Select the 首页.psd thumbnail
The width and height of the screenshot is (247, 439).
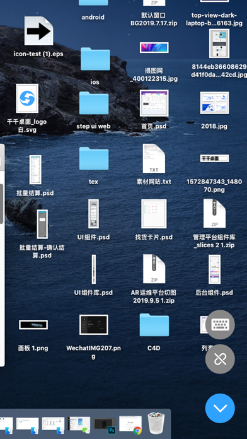154,103
